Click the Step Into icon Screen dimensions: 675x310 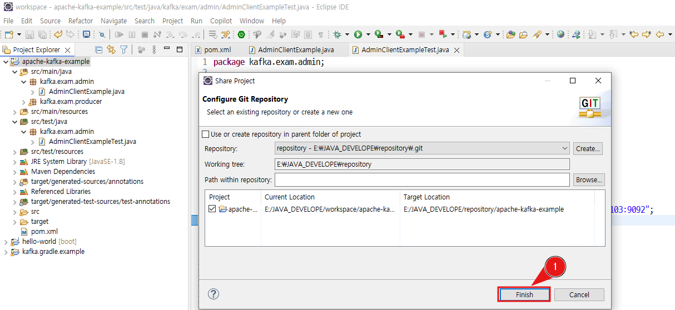[170, 34]
